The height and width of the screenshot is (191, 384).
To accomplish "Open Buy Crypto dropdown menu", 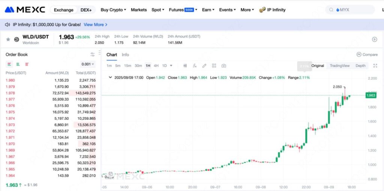I will pyautogui.click(x=113, y=10).
